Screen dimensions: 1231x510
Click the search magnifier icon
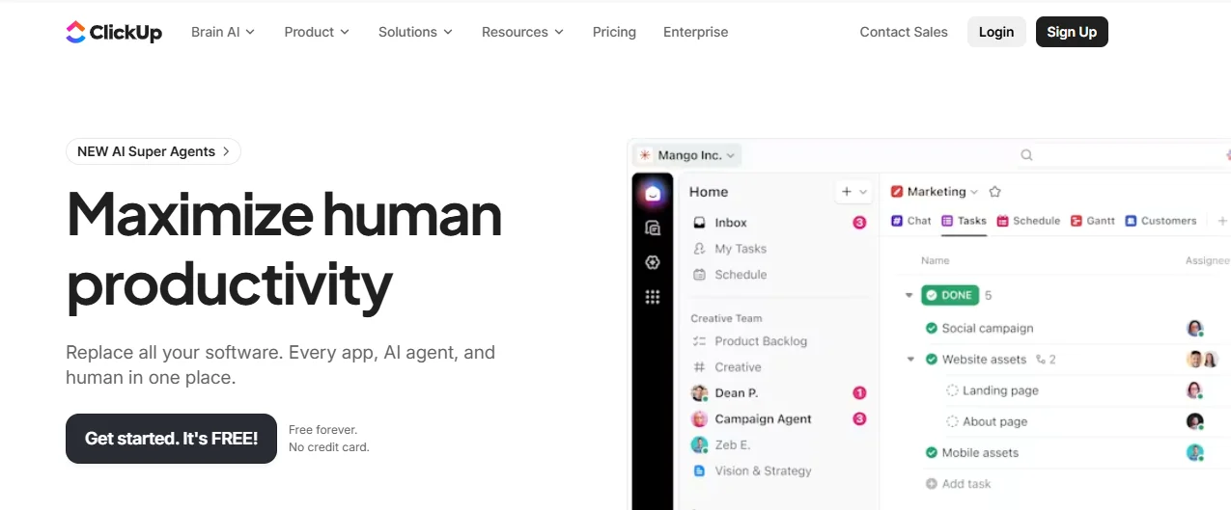click(x=1027, y=154)
